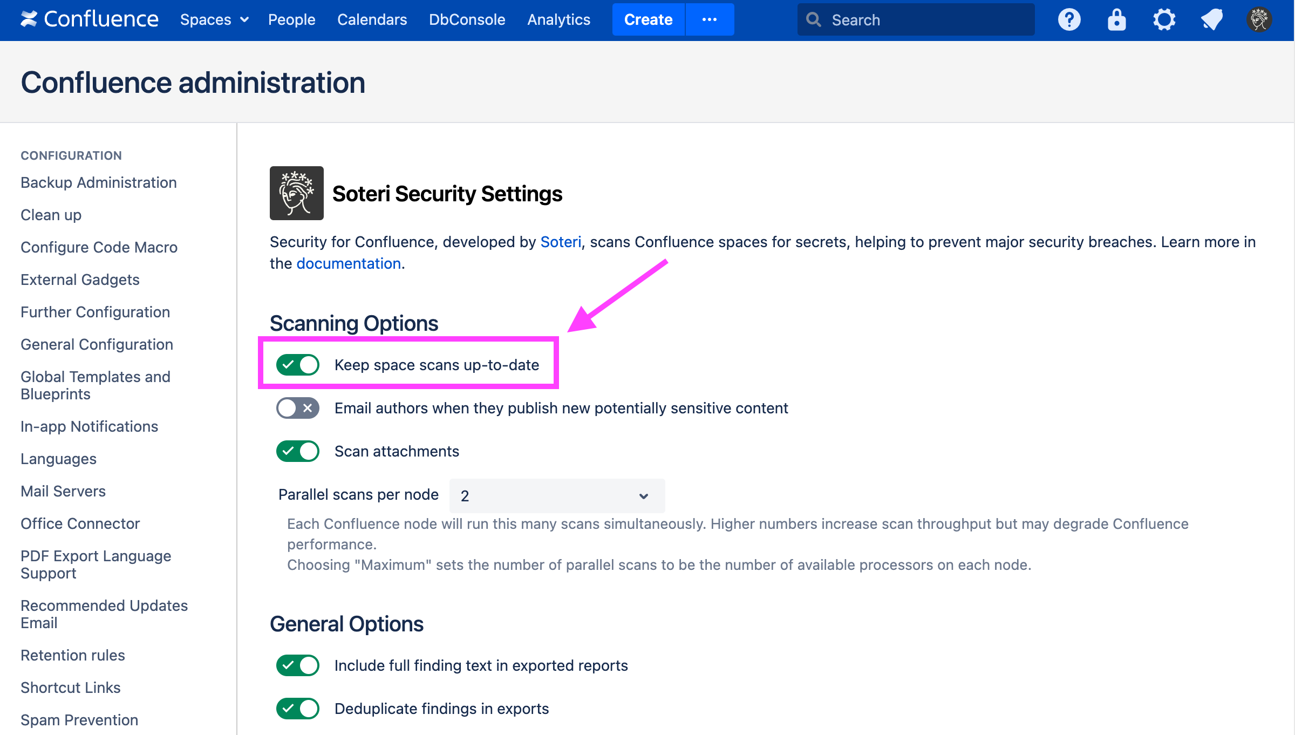Open the settings gear icon
The image size is (1295, 735).
point(1164,20)
